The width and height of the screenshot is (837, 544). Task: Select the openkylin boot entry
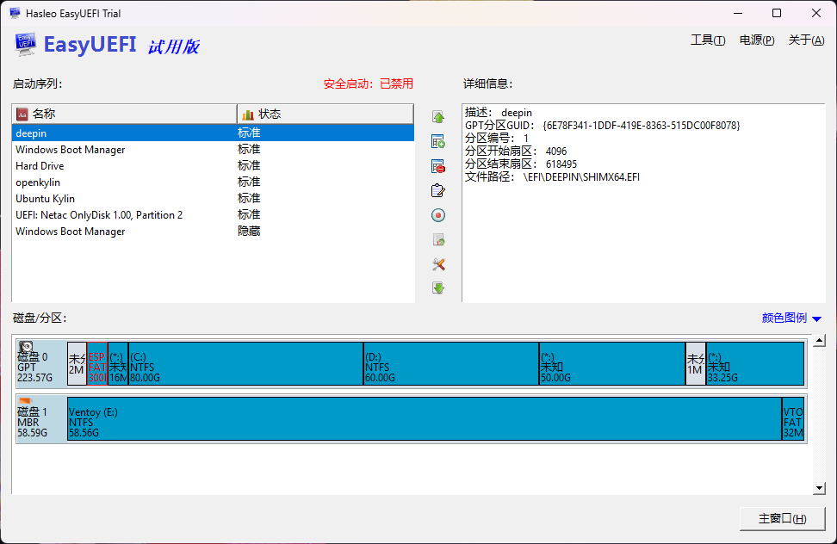(x=213, y=182)
